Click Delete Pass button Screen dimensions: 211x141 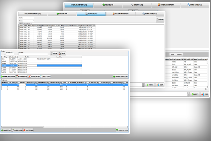pyautogui.click(x=29, y=130)
